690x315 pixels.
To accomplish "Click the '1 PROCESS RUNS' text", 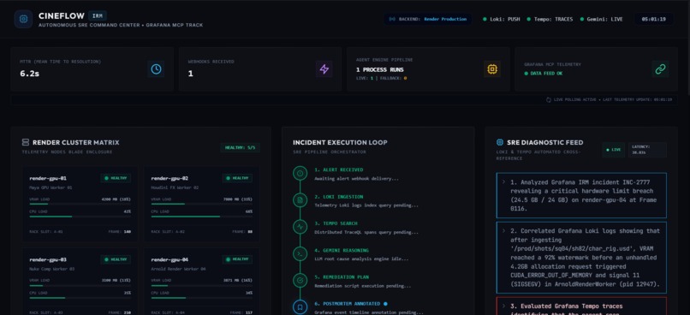I will (x=380, y=69).
